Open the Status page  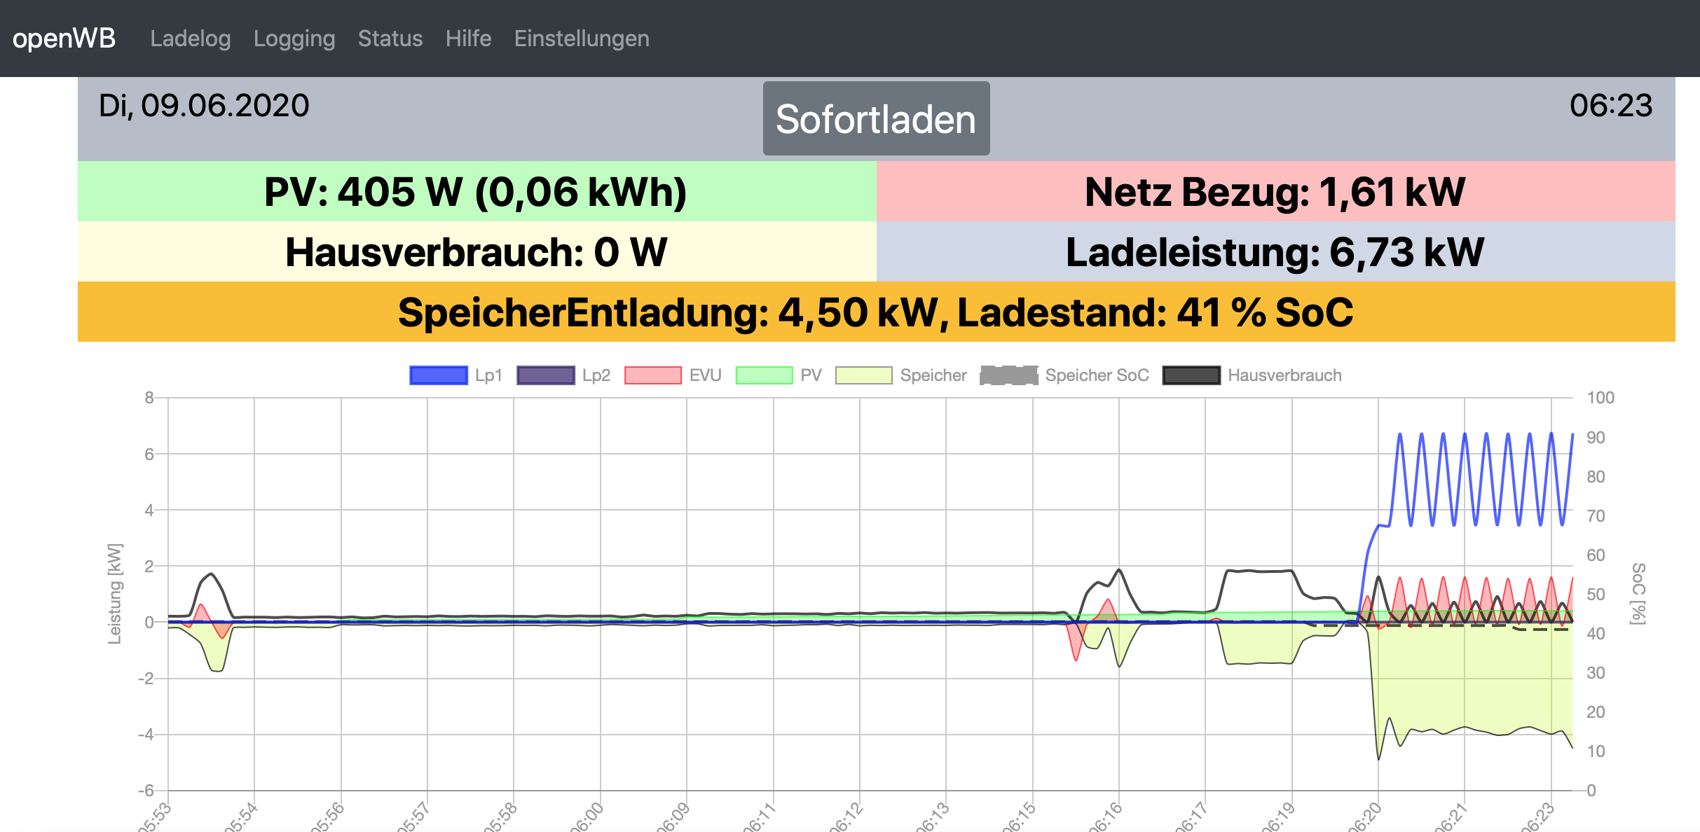click(x=390, y=38)
